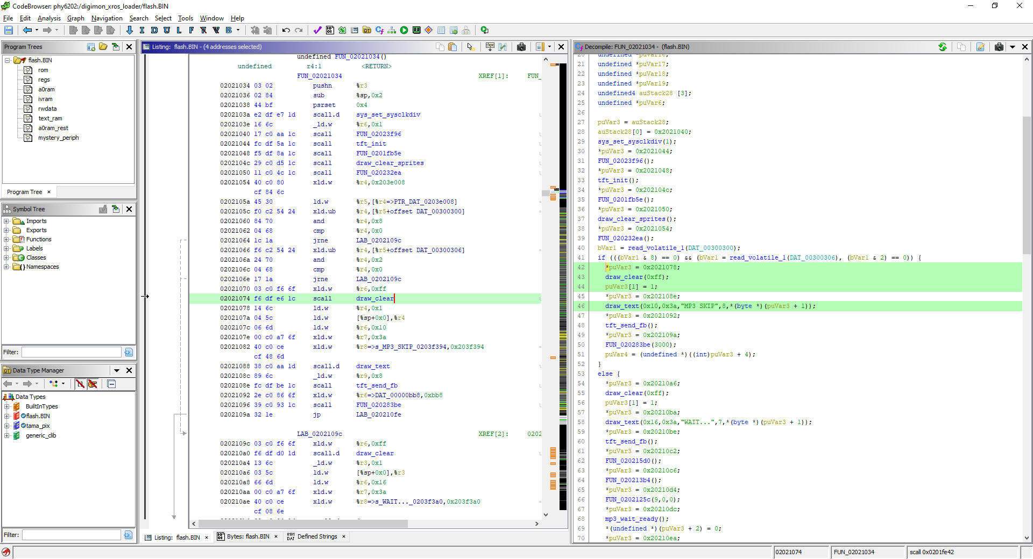1033x559 pixels.
Task: Copy text from the Decompile panel
Action: [x=961, y=47]
